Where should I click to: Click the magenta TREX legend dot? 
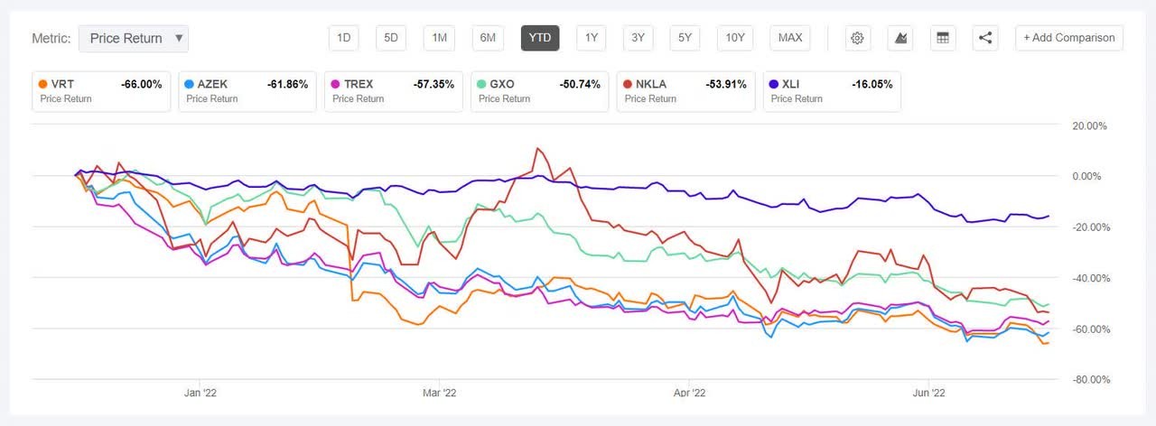click(x=335, y=85)
